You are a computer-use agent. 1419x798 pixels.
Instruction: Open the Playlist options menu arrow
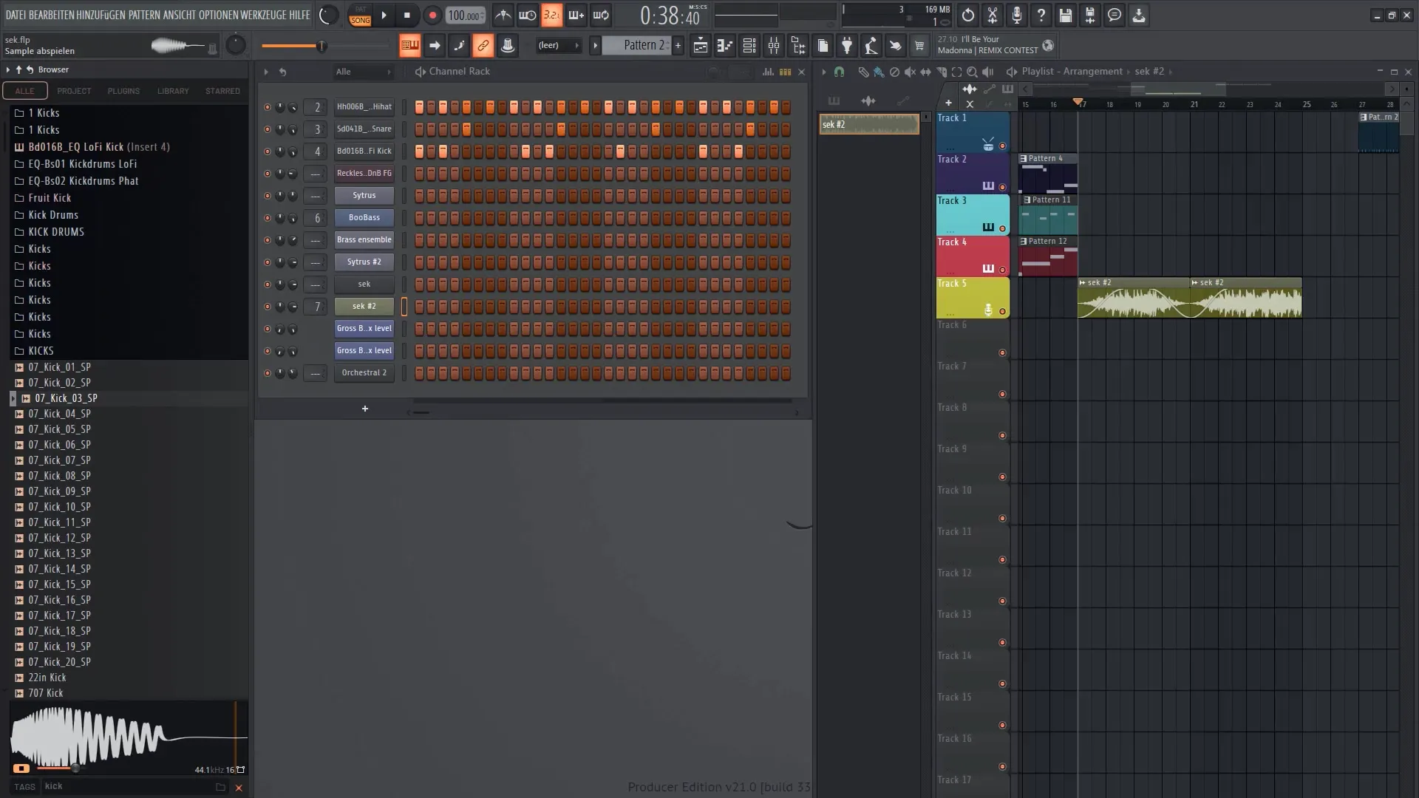coord(823,72)
